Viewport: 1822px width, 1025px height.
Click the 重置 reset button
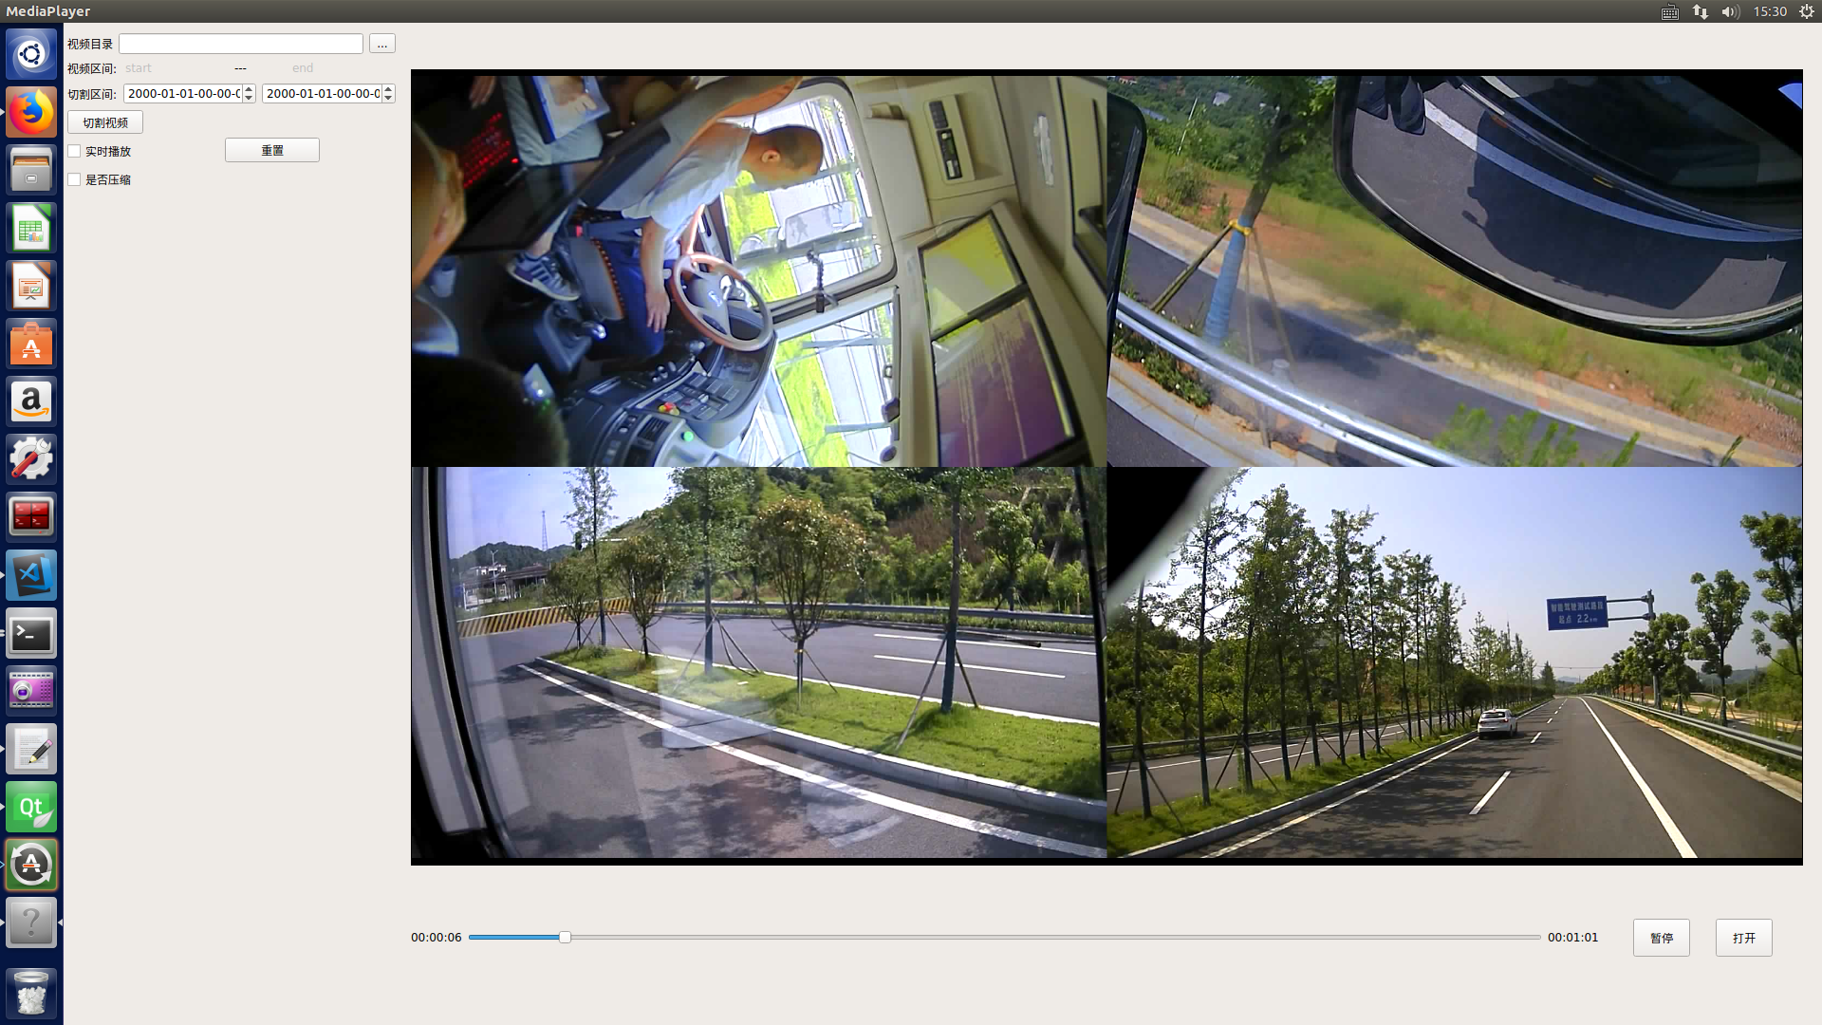click(271, 150)
